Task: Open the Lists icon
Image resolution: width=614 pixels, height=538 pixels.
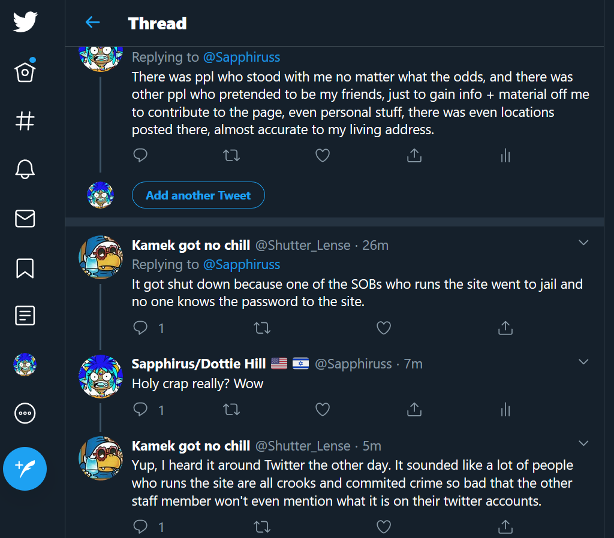Action: (25, 316)
